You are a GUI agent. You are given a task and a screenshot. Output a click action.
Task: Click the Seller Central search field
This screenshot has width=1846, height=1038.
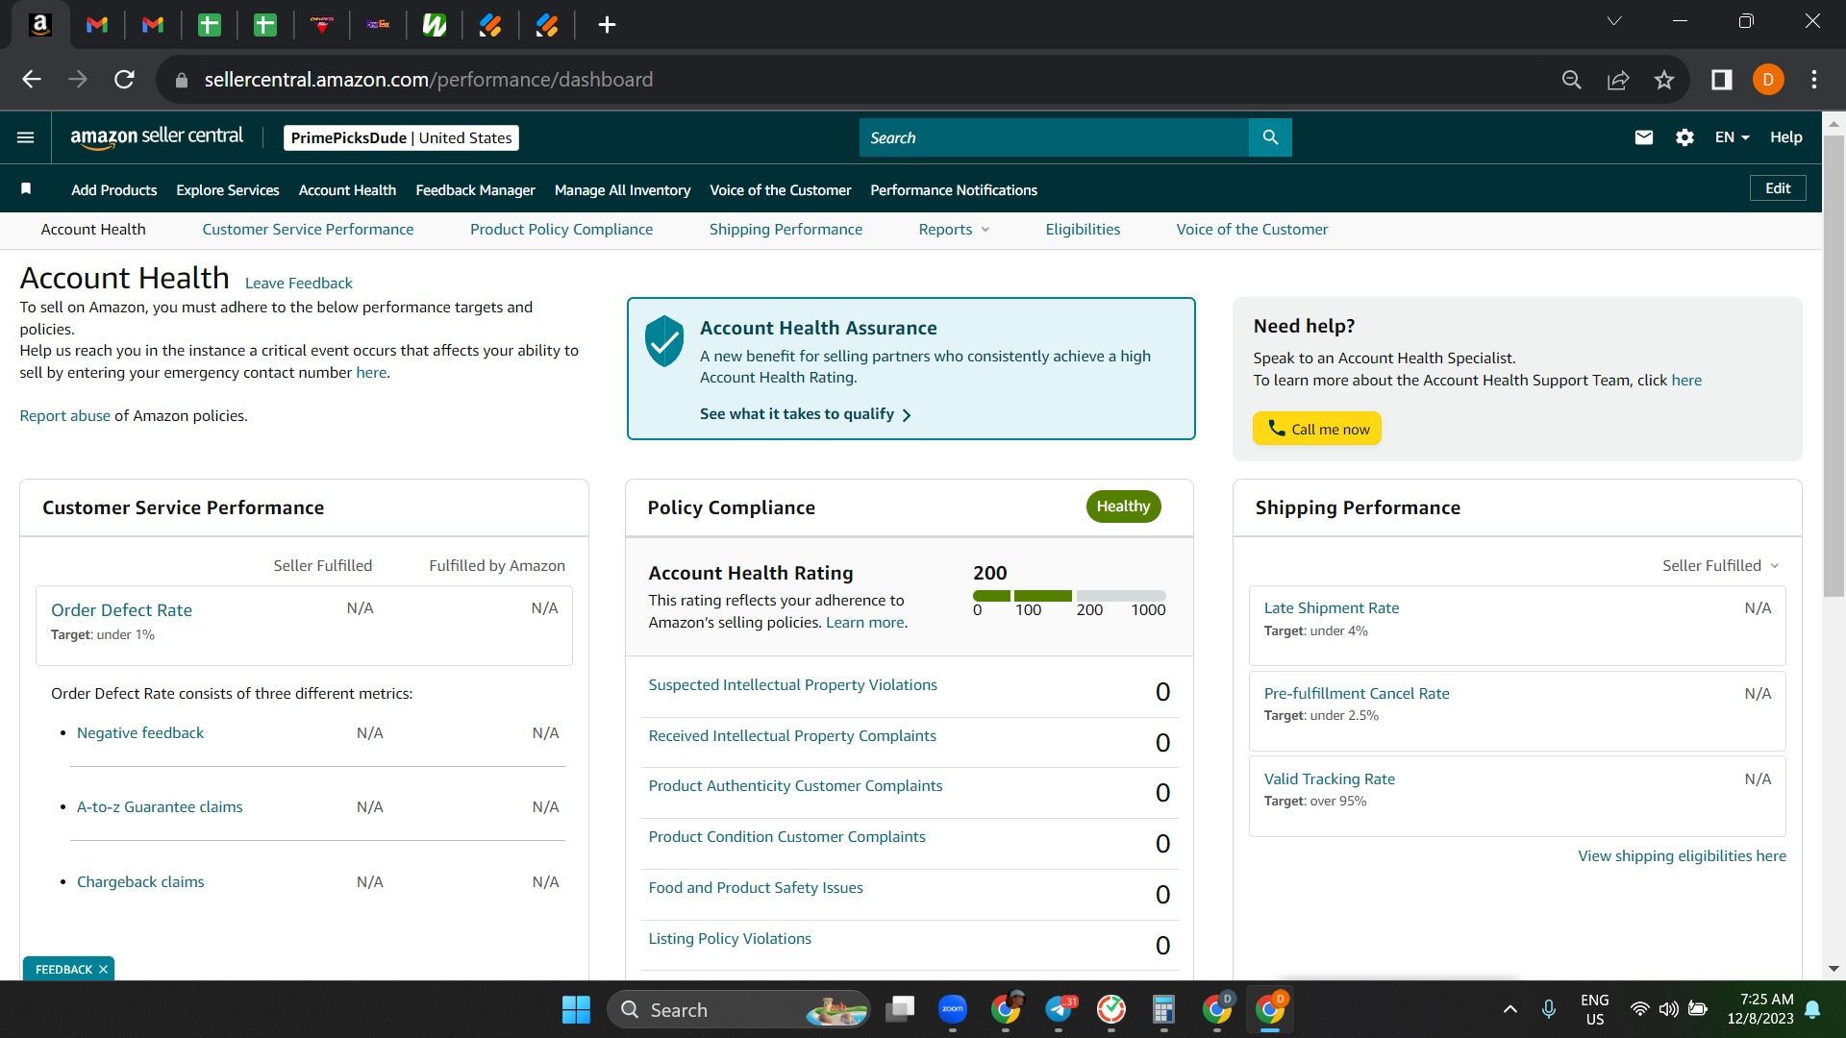pyautogui.click(x=1054, y=137)
